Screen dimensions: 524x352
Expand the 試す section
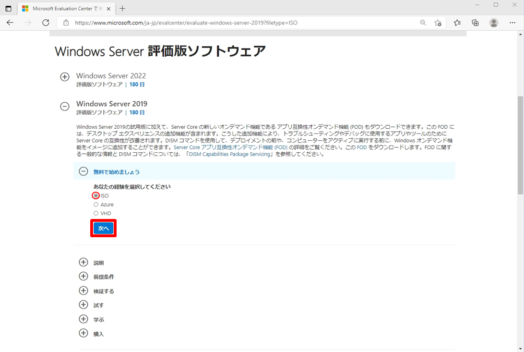[83, 304]
